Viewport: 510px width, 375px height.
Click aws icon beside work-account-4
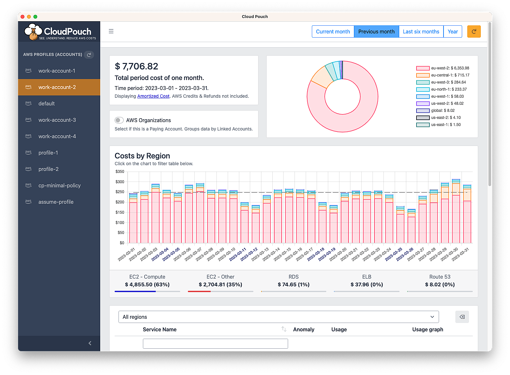[28, 136]
